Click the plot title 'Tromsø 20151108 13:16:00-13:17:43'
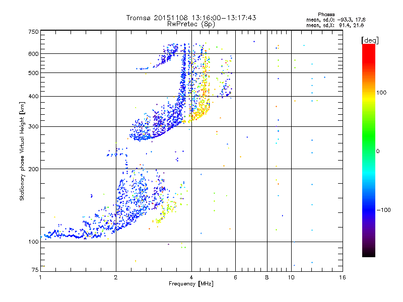Viewport: 403px width, 302px height. [191, 18]
